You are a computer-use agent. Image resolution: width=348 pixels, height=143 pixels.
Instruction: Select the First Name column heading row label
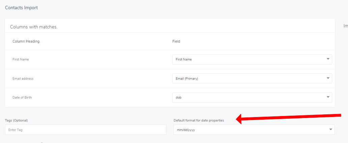tap(21, 59)
